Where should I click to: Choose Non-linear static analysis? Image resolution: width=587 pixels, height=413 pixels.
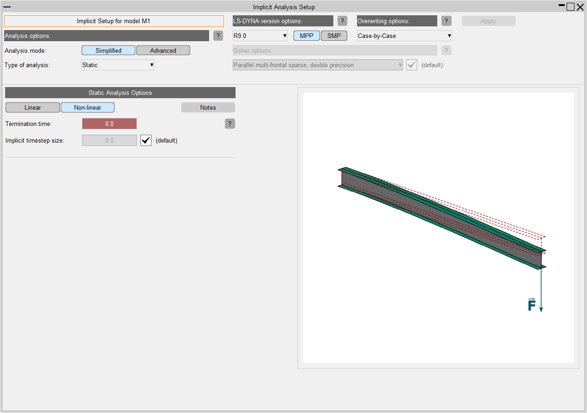tap(88, 107)
